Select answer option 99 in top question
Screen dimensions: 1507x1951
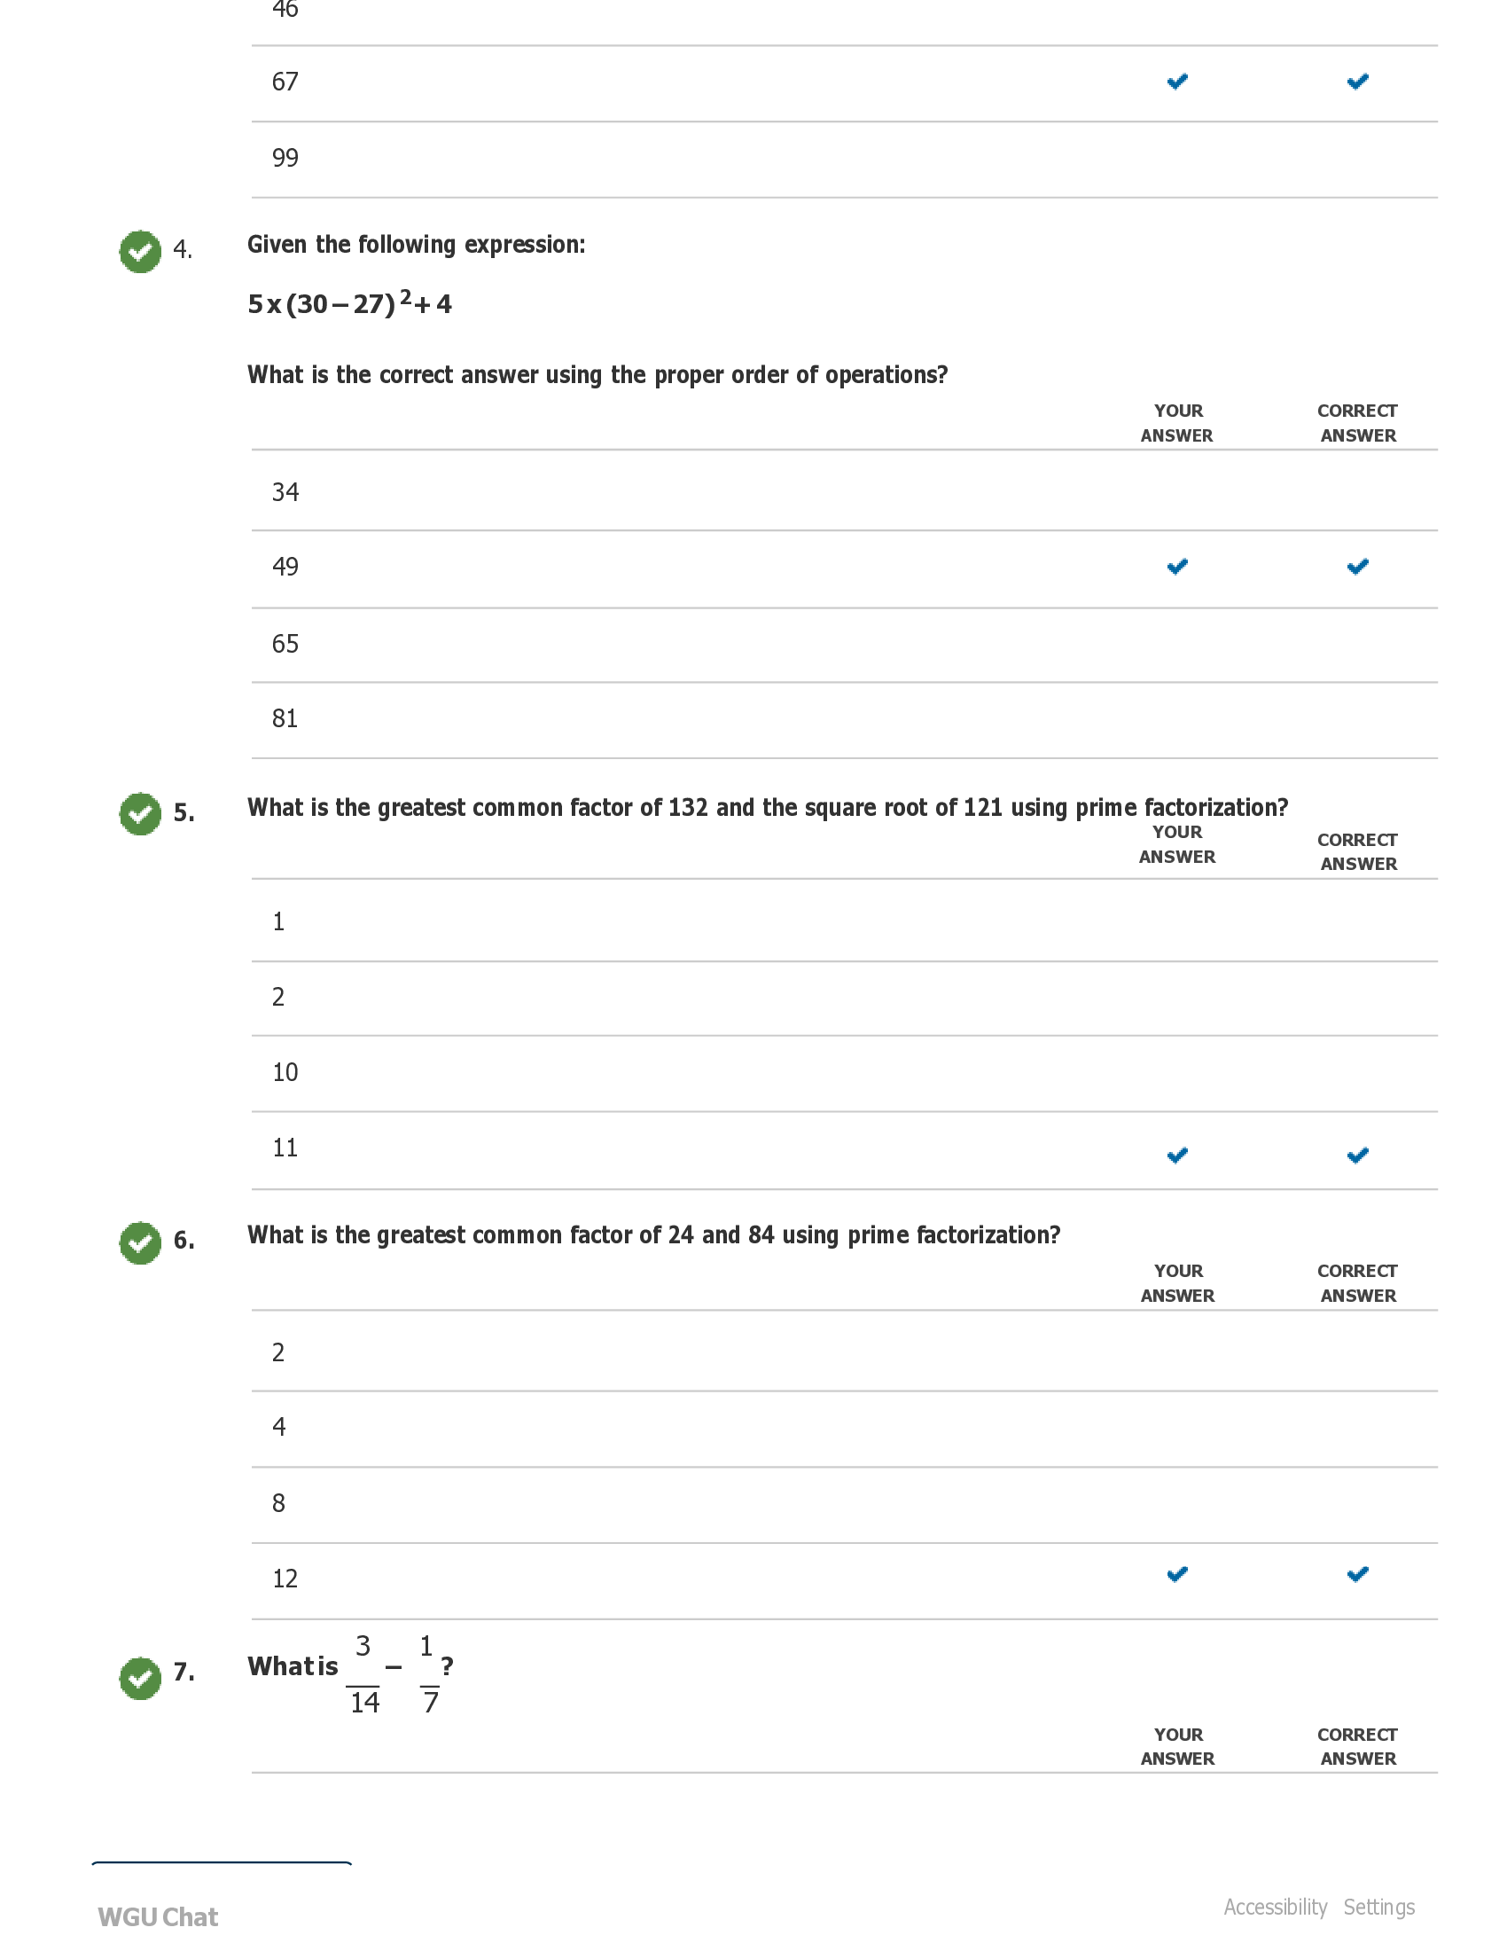[285, 158]
